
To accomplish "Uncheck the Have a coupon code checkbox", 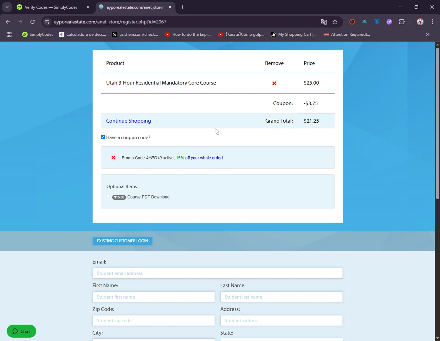I will click(x=103, y=137).
